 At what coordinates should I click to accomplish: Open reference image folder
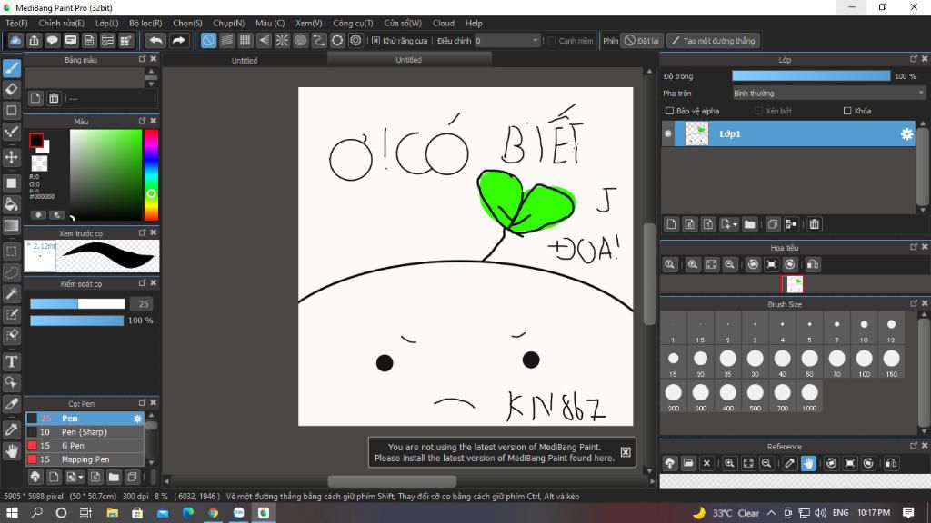(x=688, y=463)
